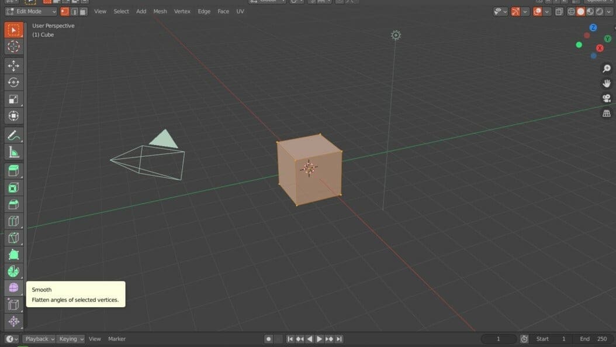Open the Mesh menu

click(x=160, y=11)
